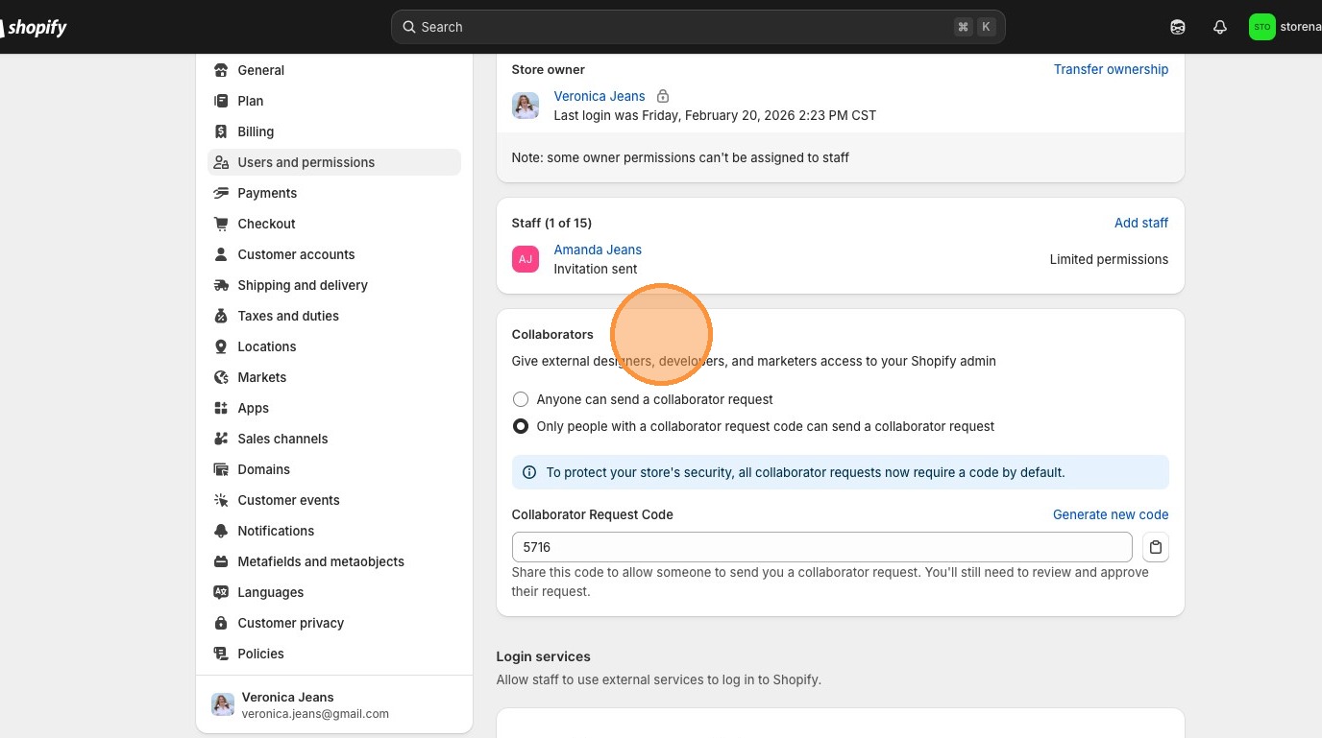This screenshot has width=1322, height=738.
Task: Click the Markets globe icon
Action: 221,377
